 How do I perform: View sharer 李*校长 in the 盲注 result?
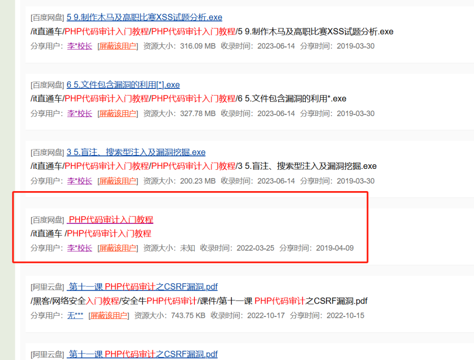[x=79, y=181]
